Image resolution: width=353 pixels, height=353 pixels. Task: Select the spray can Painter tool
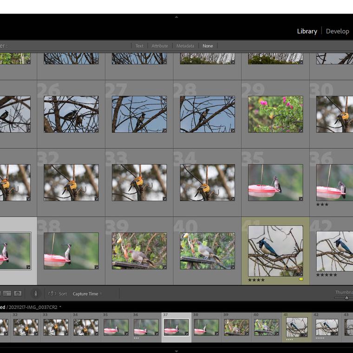(35, 294)
